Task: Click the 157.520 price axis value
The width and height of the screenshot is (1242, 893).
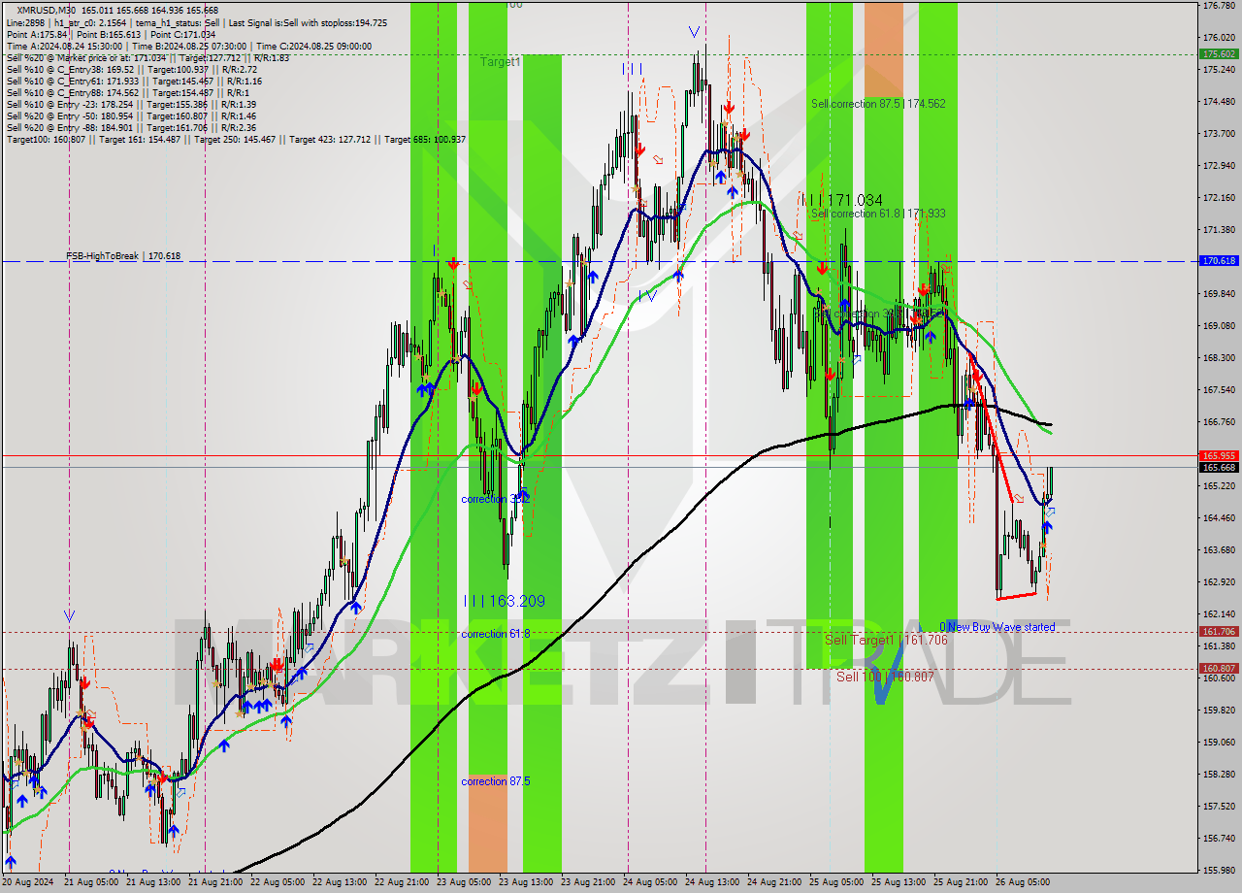Action: tap(1219, 807)
